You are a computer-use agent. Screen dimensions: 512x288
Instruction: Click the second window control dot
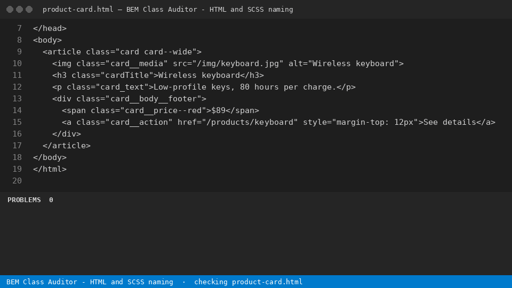[x=20, y=10]
